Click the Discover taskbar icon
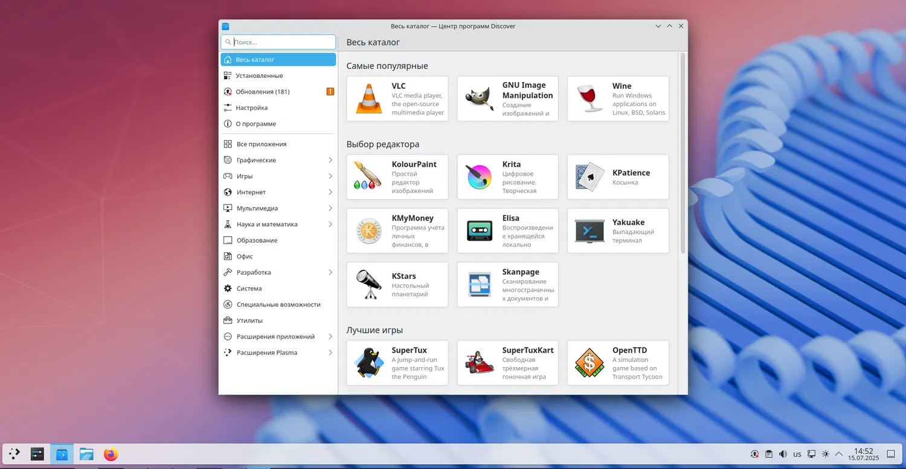Image resolution: width=906 pixels, height=469 pixels. click(62, 454)
